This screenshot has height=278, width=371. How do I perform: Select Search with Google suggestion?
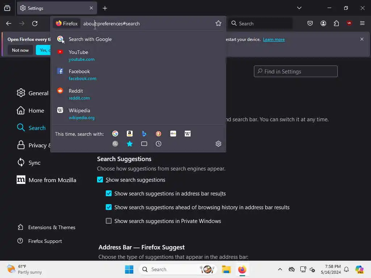[x=138, y=39]
